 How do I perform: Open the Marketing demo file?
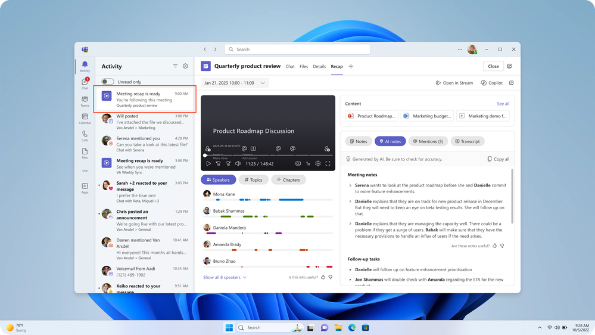pos(482,116)
